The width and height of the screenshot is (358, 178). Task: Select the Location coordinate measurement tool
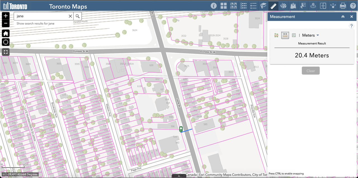[294, 35]
